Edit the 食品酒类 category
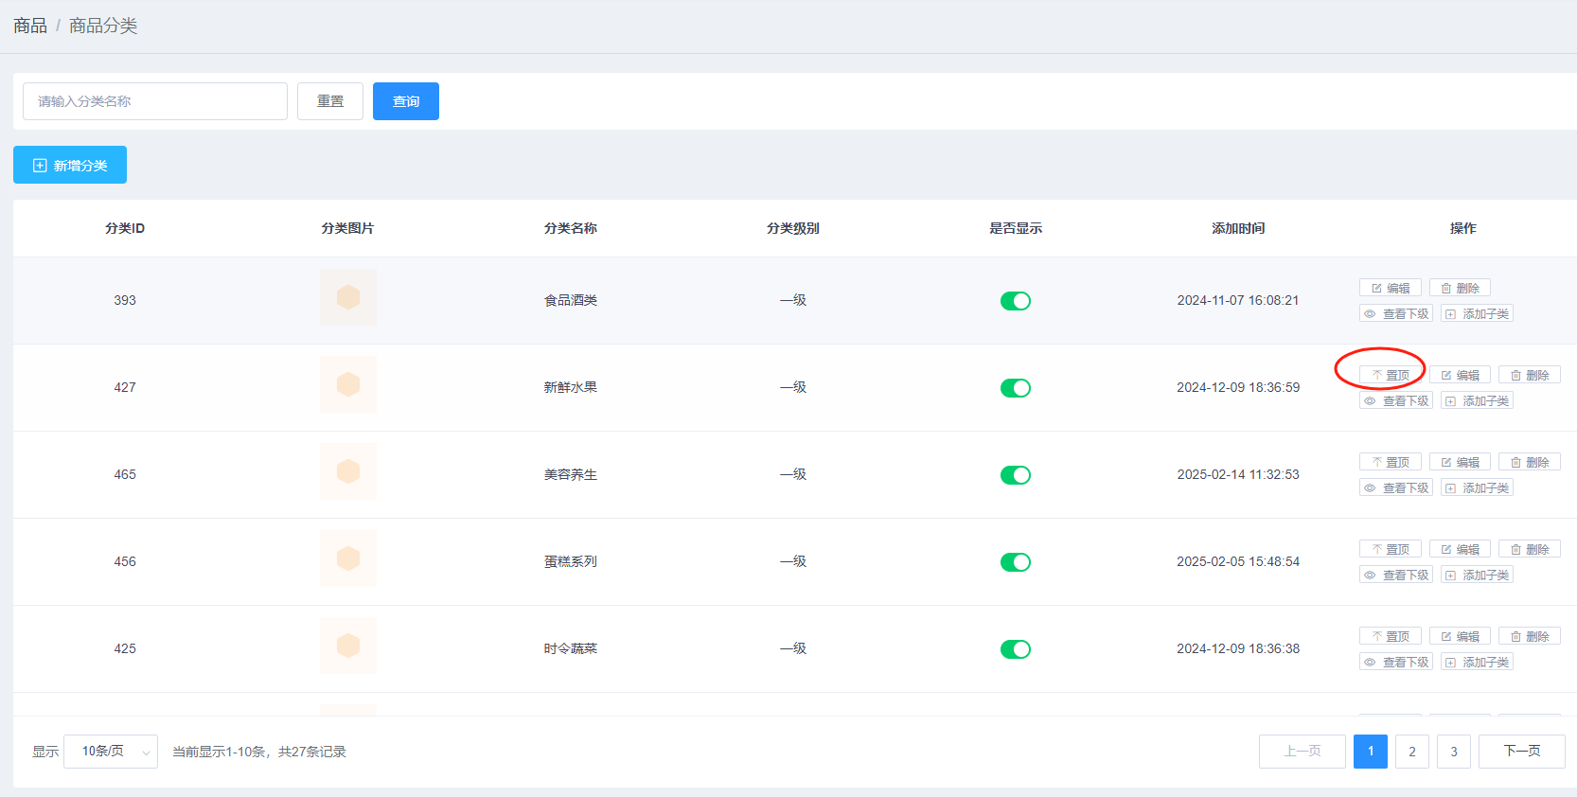The image size is (1577, 797). point(1390,288)
